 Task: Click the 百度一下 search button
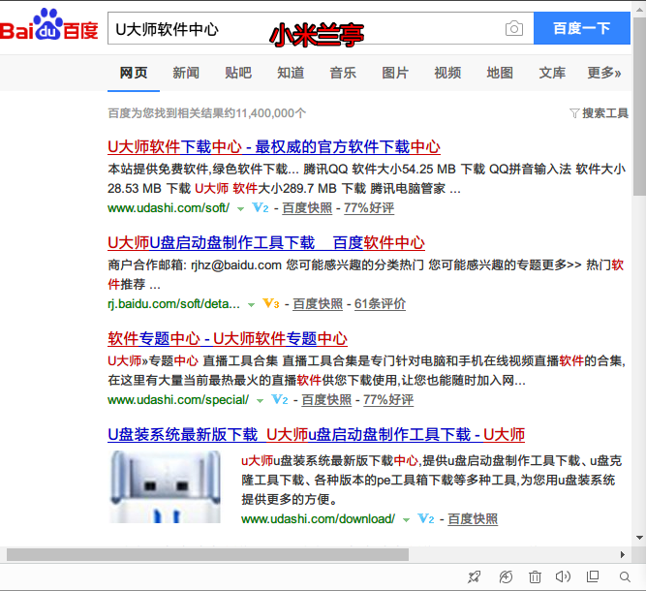(582, 28)
